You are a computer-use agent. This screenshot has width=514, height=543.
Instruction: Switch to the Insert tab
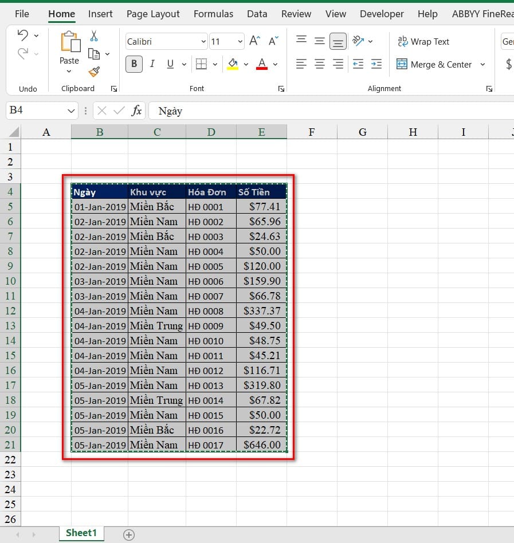click(x=100, y=14)
